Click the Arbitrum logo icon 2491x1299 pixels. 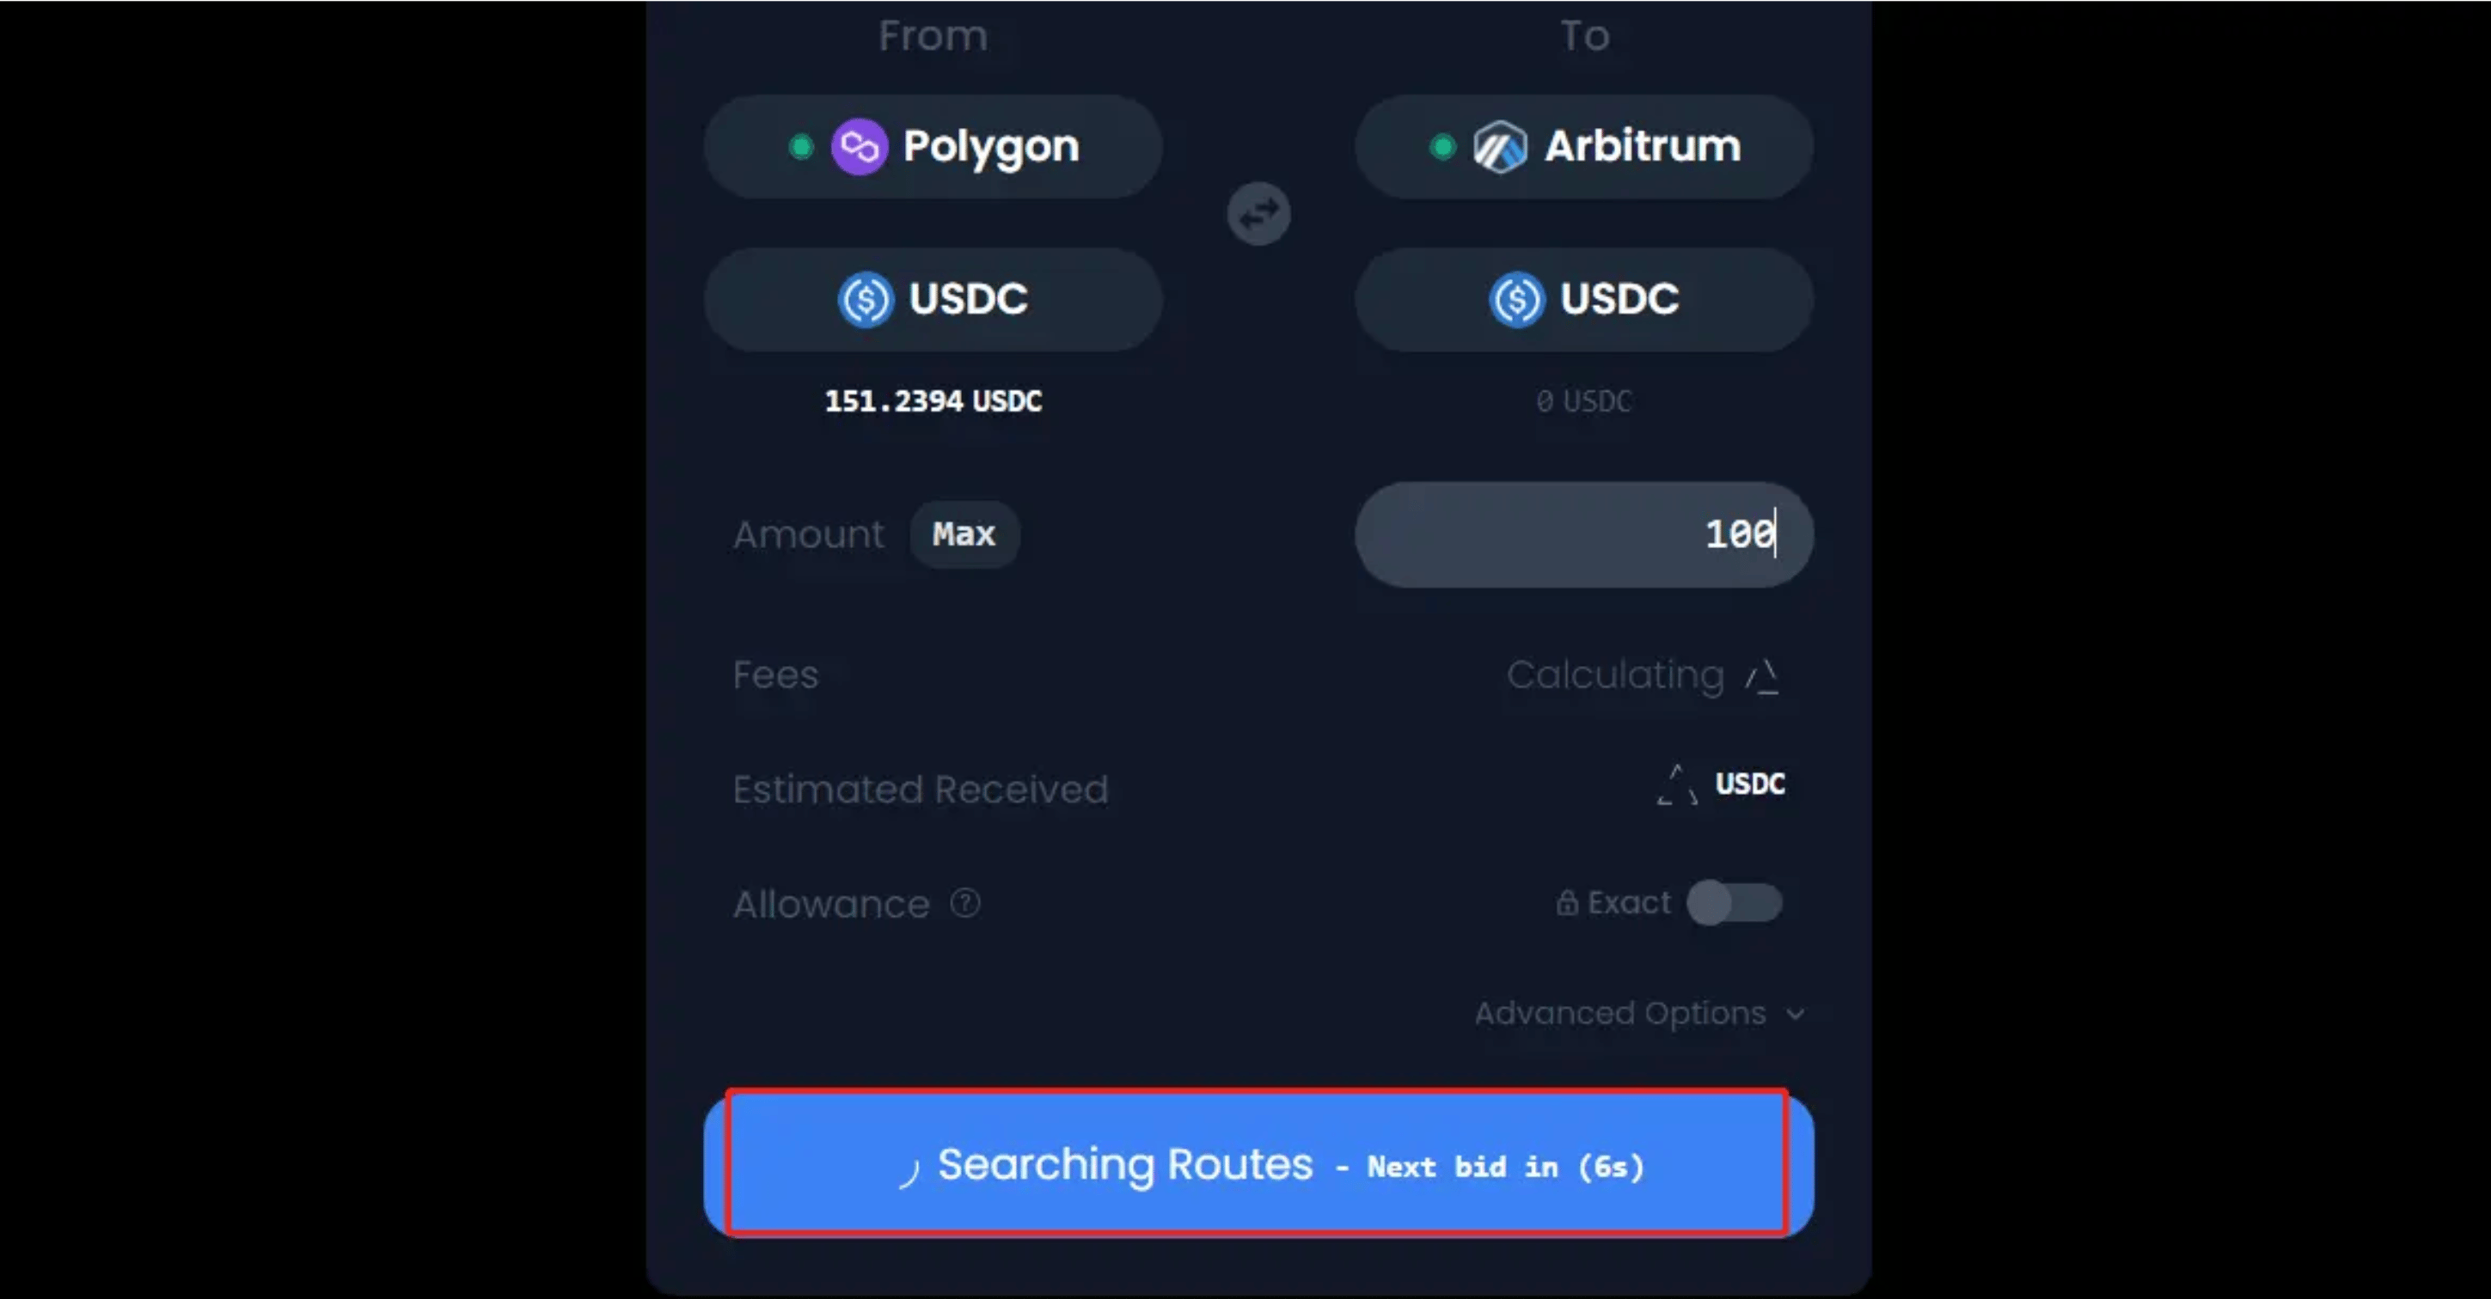click(x=1500, y=147)
